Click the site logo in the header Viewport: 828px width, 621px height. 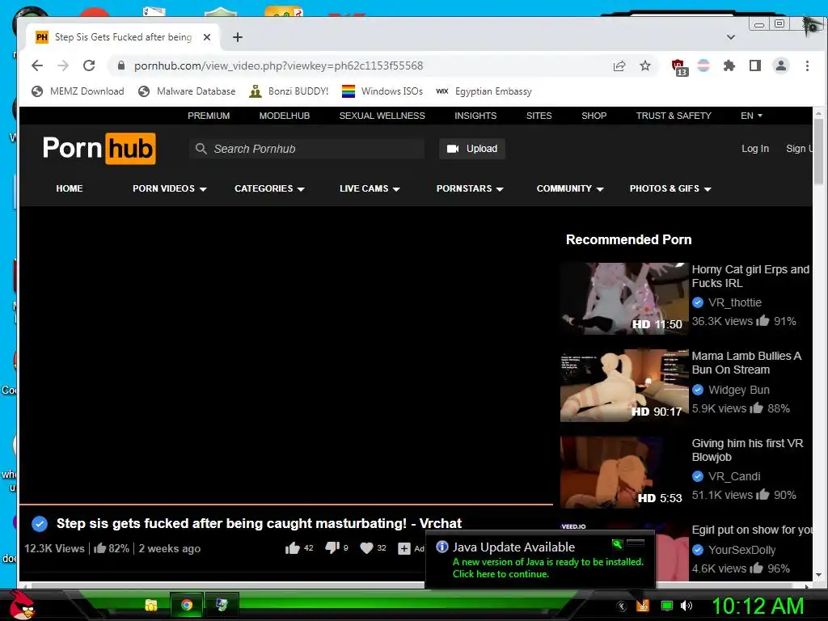pos(99,149)
